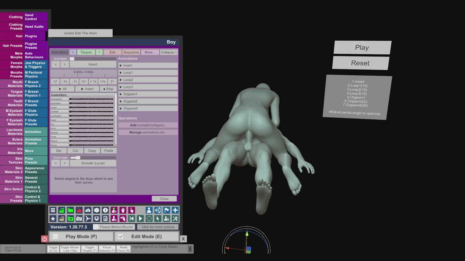Click the cloud download icon

tap(88, 210)
